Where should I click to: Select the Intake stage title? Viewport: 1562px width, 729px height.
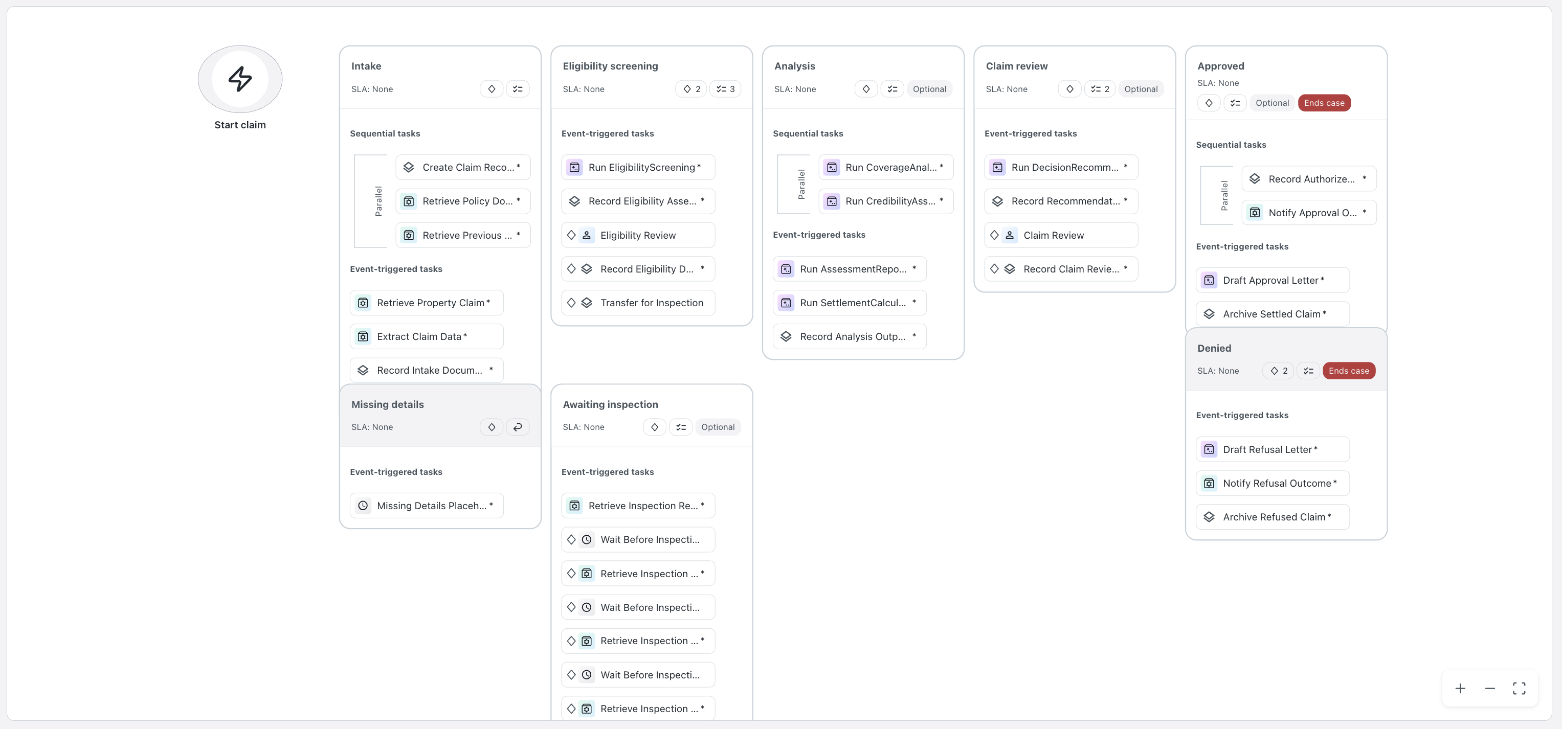366,66
